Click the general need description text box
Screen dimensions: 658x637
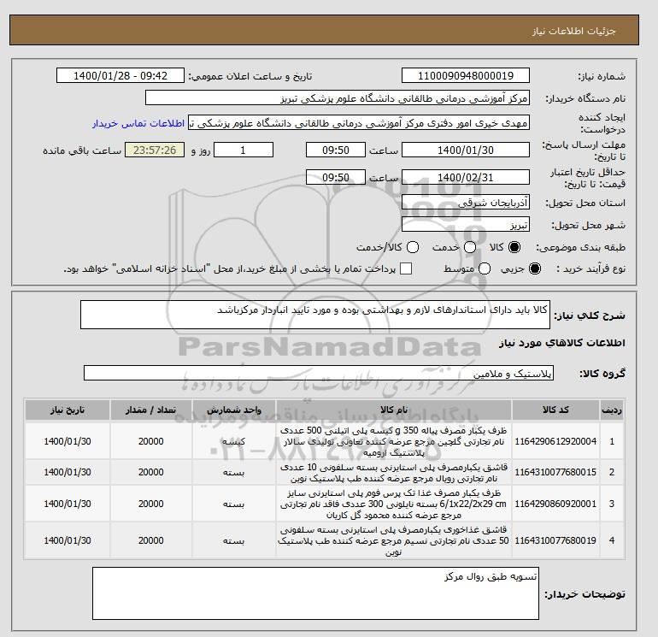(x=315, y=315)
